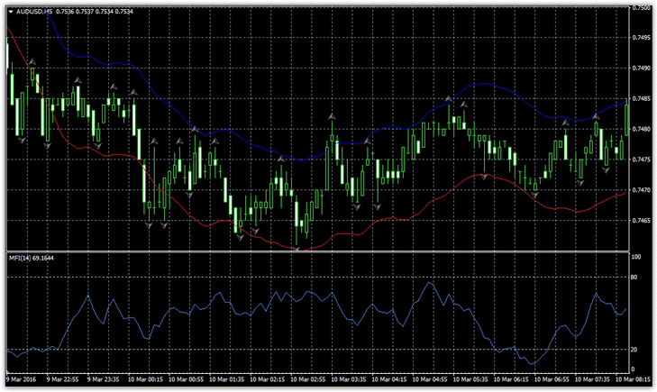Click the 20 level on MFI scale

634,350
